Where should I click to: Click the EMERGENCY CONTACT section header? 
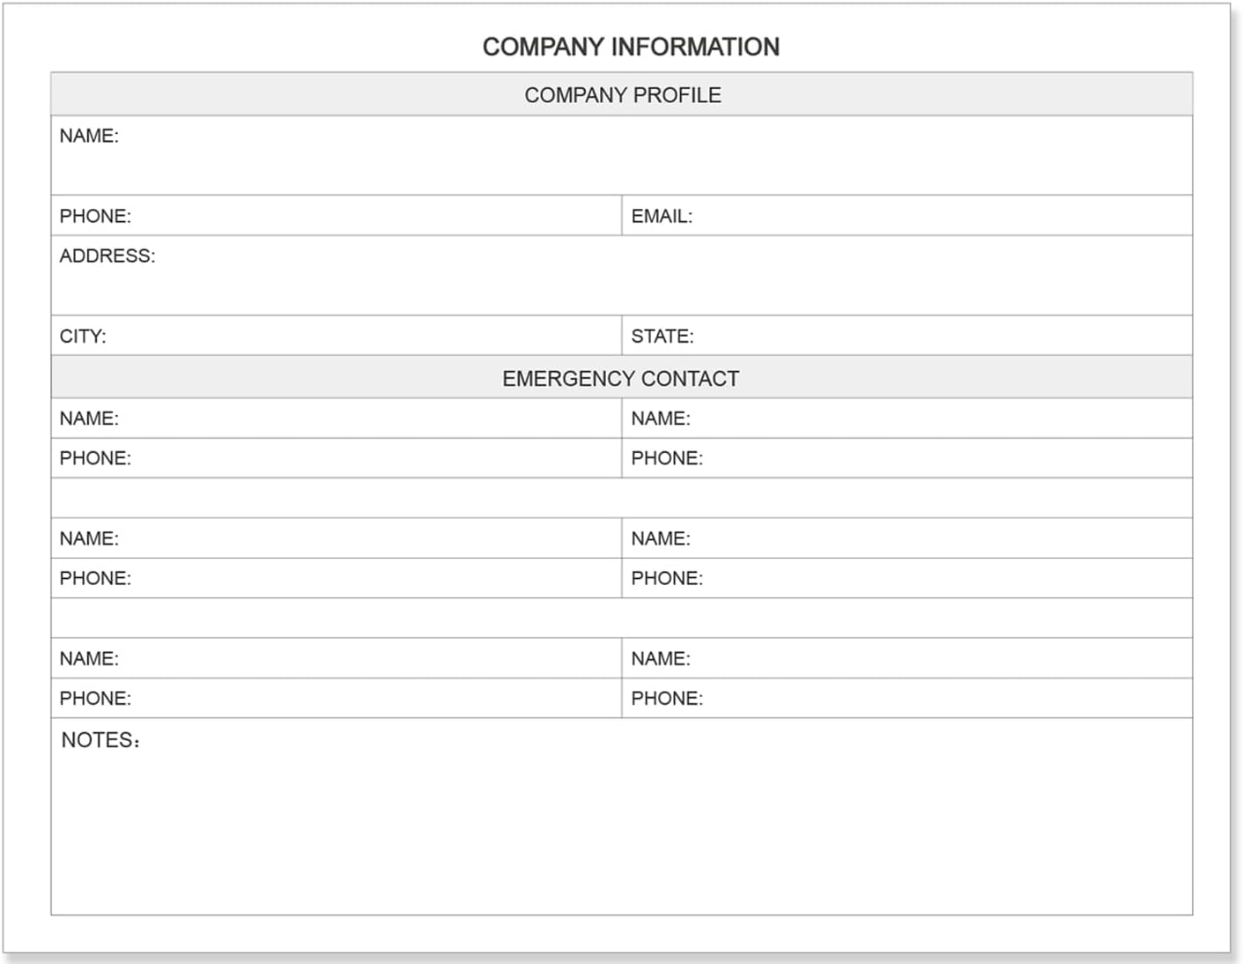pos(621,378)
